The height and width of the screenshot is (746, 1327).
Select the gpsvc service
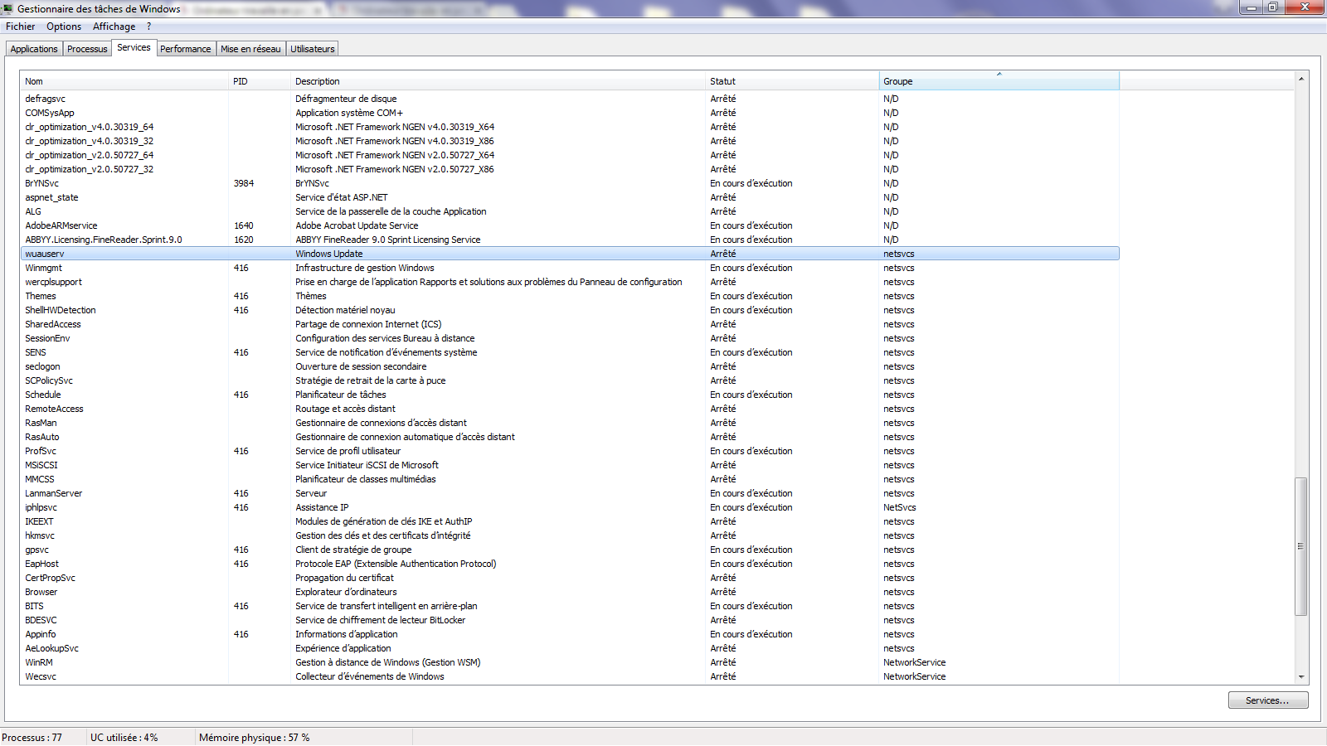tap(570, 550)
